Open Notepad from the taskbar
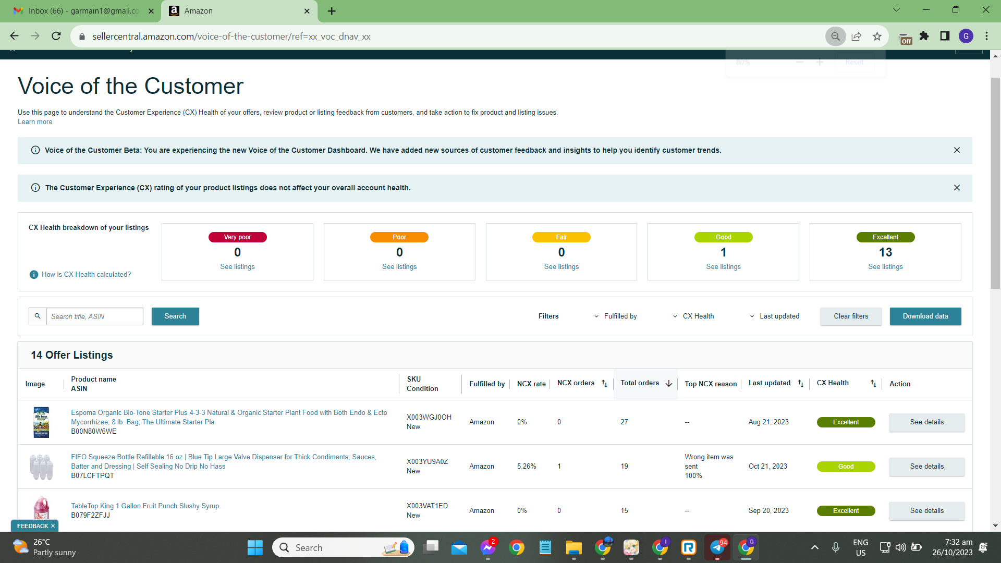Viewport: 1001px width, 563px height. click(x=545, y=547)
